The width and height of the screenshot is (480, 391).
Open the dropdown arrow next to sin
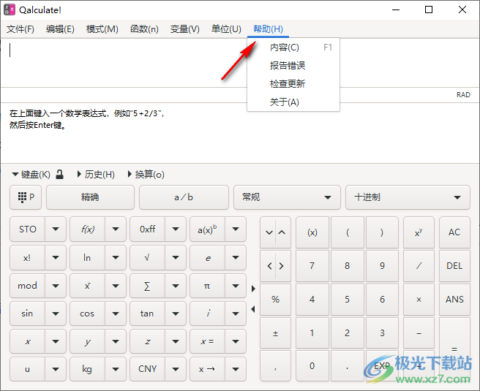[x=56, y=314]
